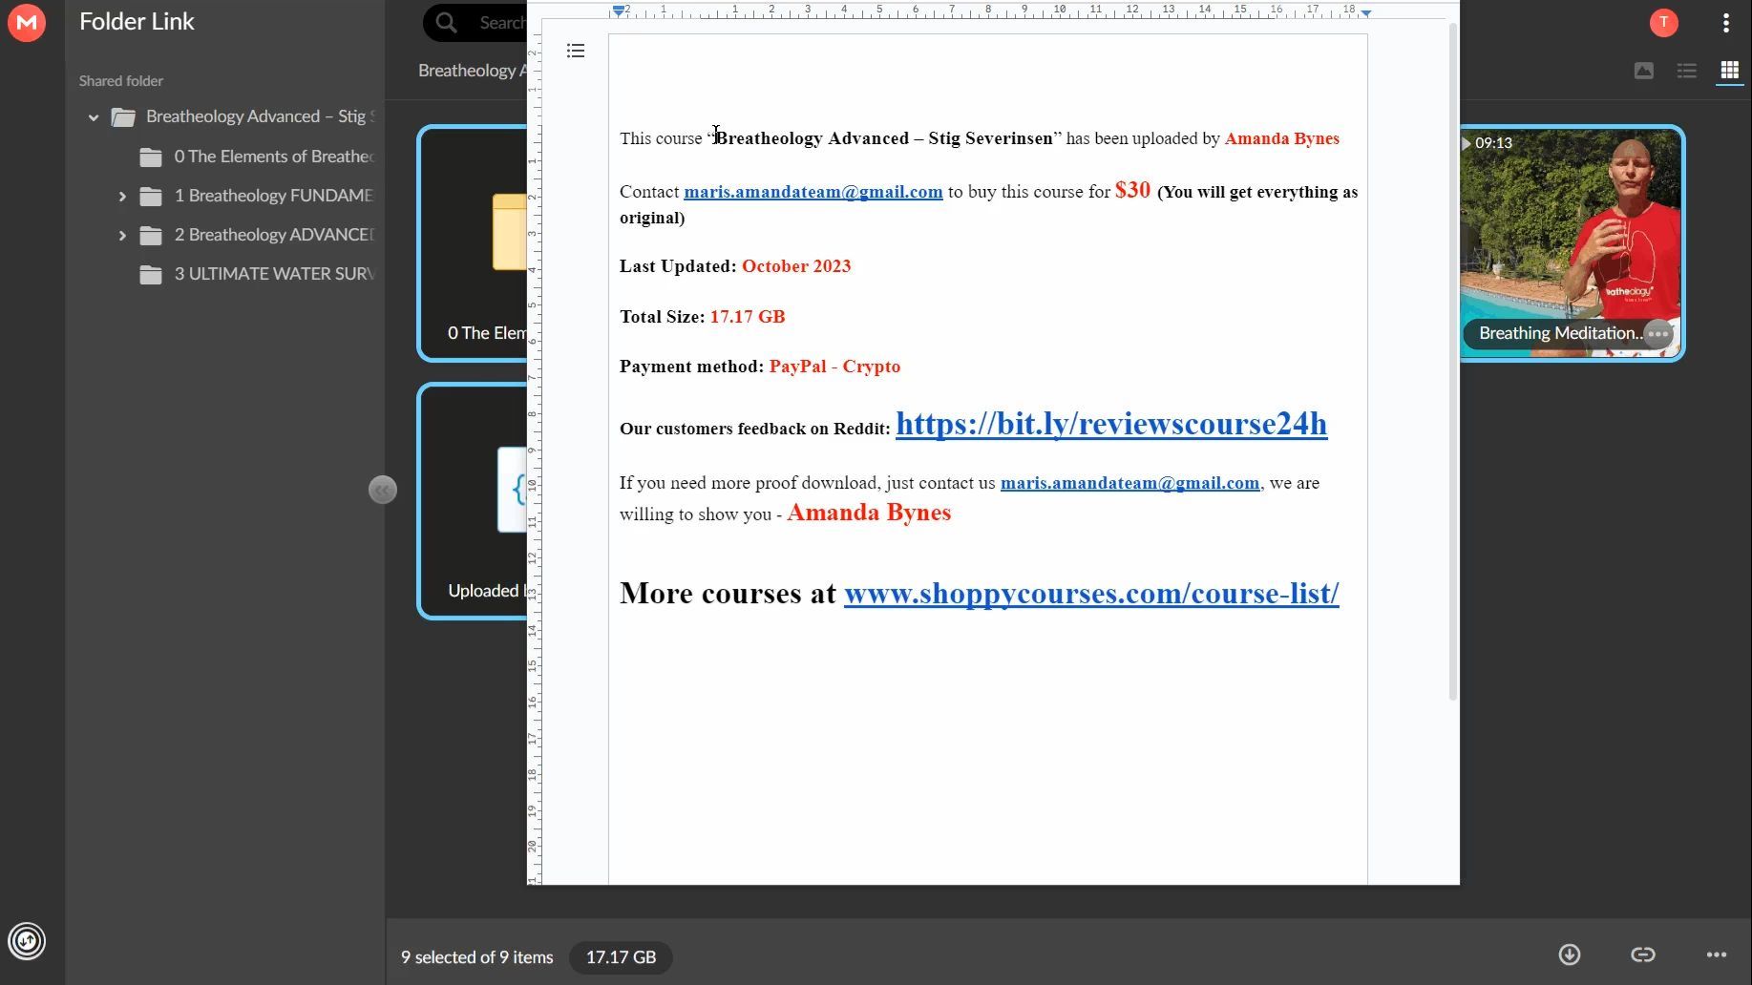Image resolution: width=1752 pixels, height=985 pixels.
Task: Select 0 The Elements of Breatheology folder
Action: coord(258,157)
